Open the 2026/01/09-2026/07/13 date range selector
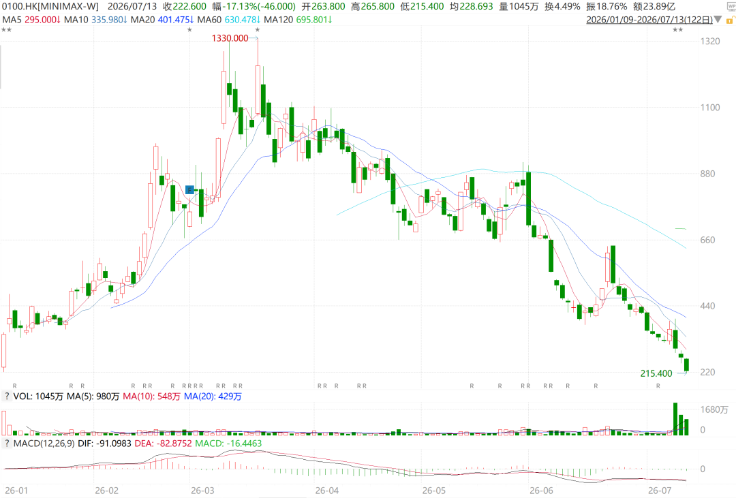 [649, 20]
